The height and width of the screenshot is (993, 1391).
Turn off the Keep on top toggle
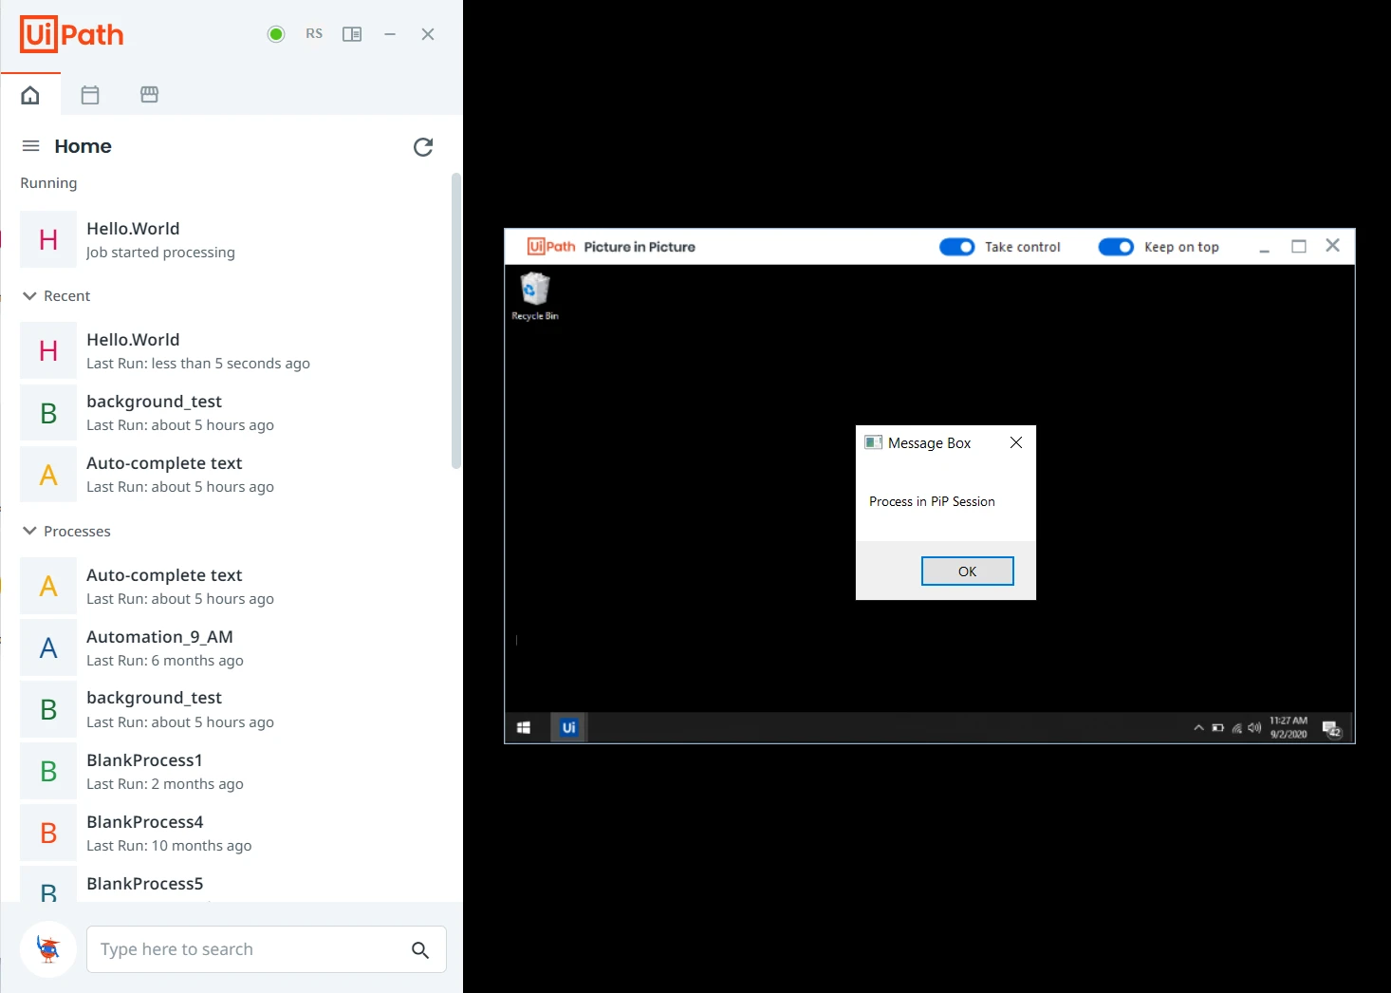1116,247
